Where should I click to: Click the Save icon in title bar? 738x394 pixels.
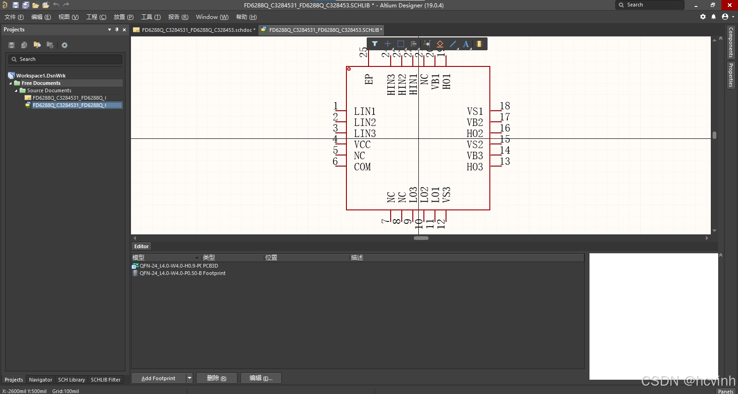15,5
